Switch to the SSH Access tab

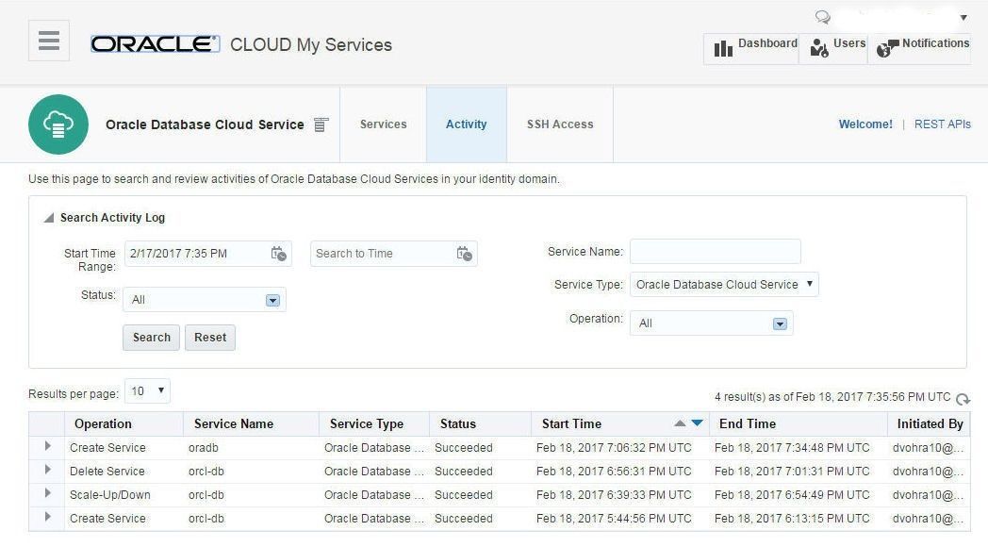point(560,124)
